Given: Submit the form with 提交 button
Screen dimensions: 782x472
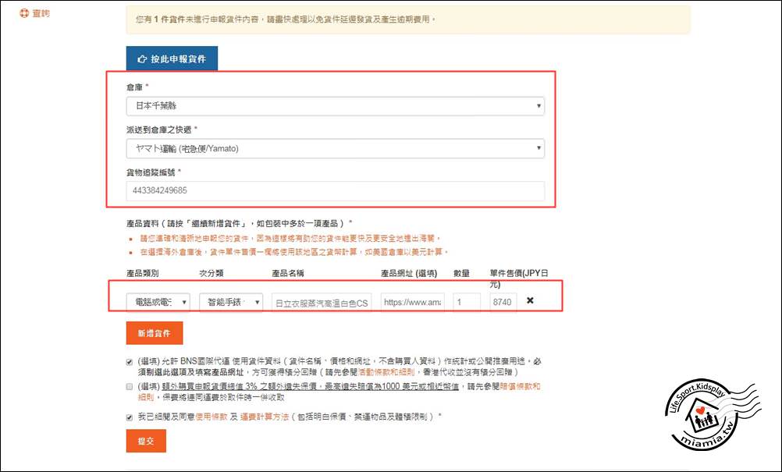Looking at the screenshot, I should point(146,441).
